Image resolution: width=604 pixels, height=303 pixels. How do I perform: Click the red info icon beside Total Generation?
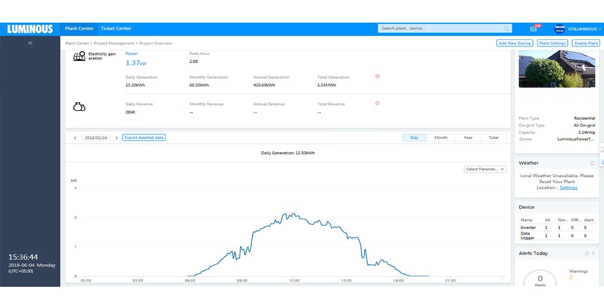[377, 77]
